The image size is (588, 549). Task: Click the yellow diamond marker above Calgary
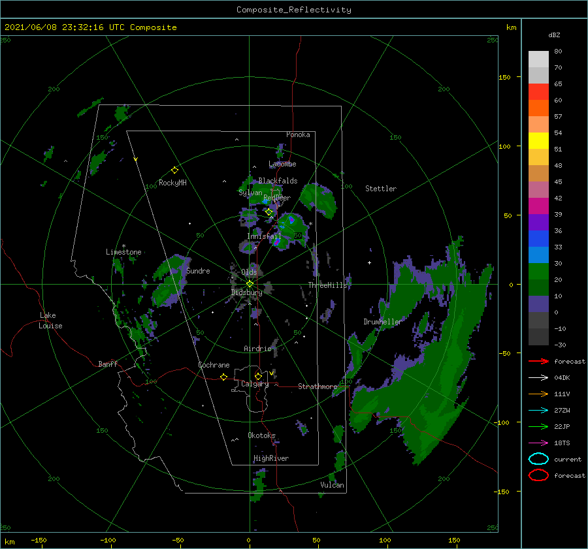point(258,376)
